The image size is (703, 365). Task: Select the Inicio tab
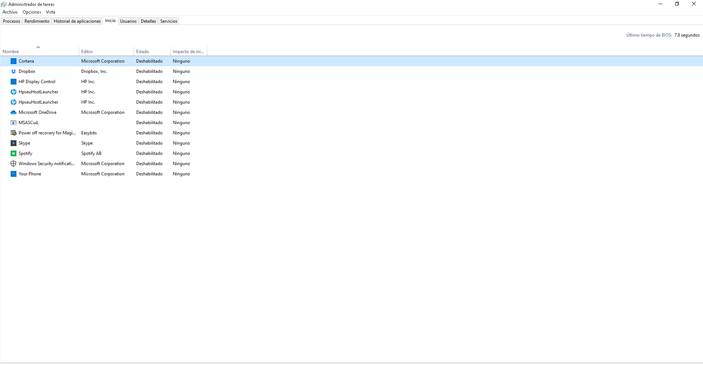click(110, 21)
